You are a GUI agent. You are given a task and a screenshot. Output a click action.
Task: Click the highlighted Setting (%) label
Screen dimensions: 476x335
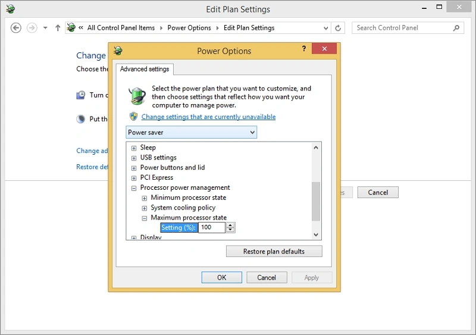point(178,227)
